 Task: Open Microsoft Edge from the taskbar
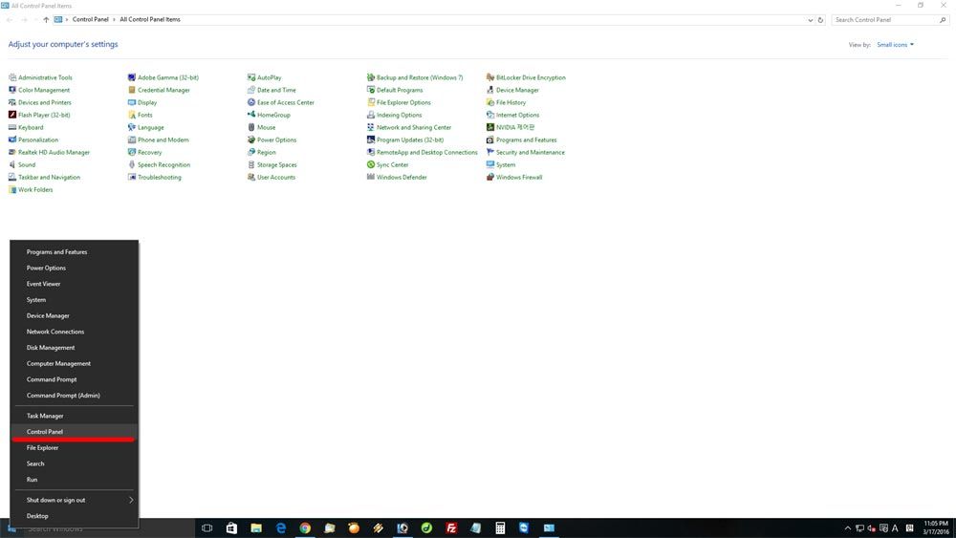[280, 527]
